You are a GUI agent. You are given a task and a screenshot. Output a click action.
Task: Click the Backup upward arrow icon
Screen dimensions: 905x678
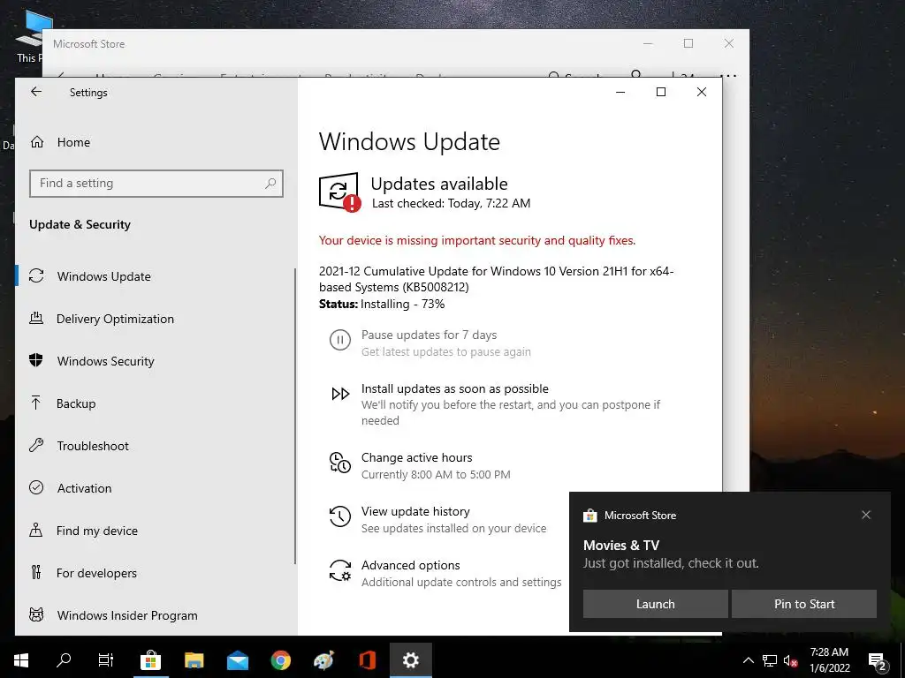pos(36,403)
